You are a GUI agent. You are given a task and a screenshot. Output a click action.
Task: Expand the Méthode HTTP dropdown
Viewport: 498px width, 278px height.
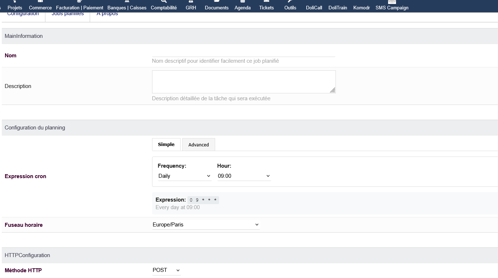point(166,270)
